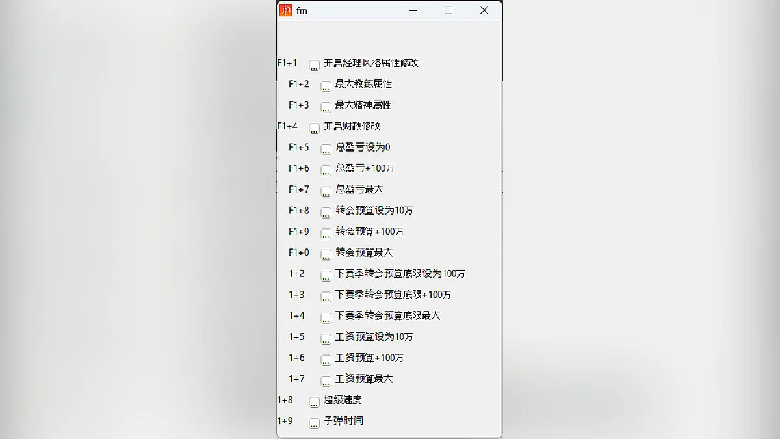The image size is (780, 439).
Task: Click the fm app icon in title bar
Action: 285,10
